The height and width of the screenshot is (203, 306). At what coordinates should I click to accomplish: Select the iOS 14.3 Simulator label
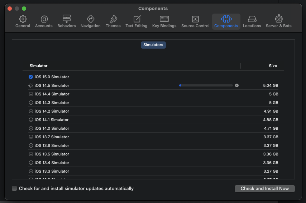(x=52, y=103)
